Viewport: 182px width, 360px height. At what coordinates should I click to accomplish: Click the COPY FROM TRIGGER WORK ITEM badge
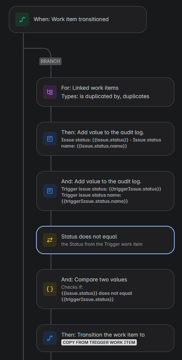(99, 342)
